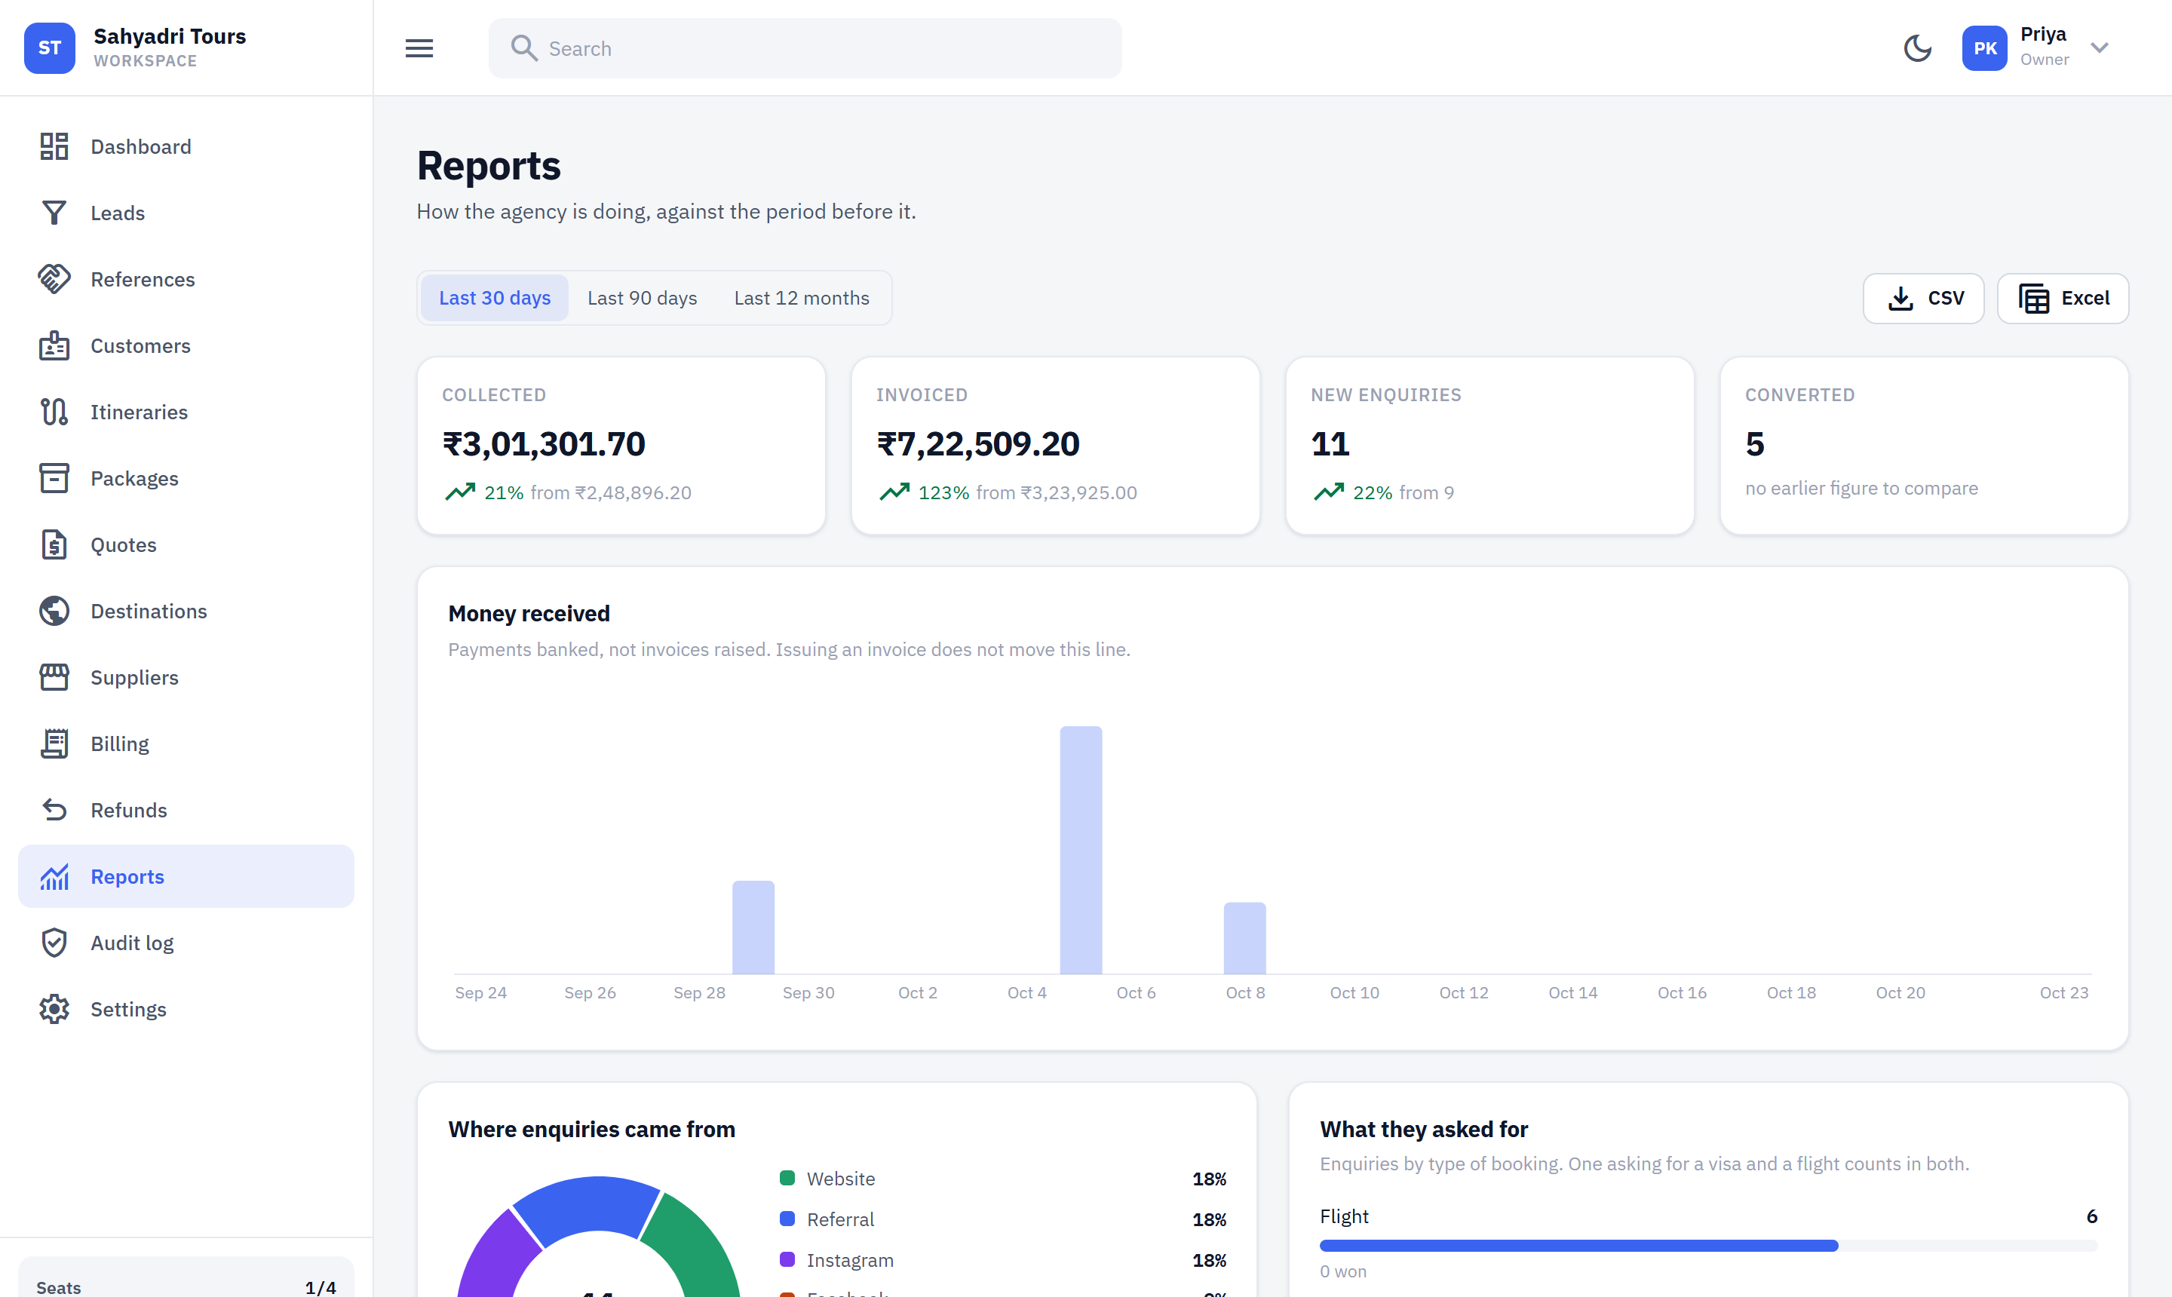Click the Collected ₹3,01,301.70 card
Viewport: 2172px width, 1297px height.
point(621,446)
